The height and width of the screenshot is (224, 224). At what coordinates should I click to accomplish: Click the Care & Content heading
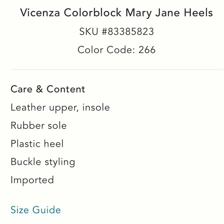[x=48, y=89]
